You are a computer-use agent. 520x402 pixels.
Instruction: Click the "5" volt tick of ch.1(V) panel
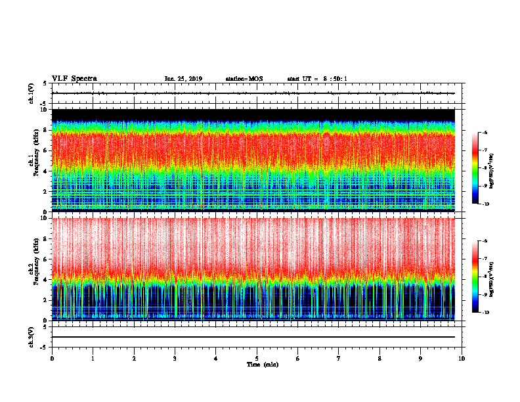tap(45, 83)
